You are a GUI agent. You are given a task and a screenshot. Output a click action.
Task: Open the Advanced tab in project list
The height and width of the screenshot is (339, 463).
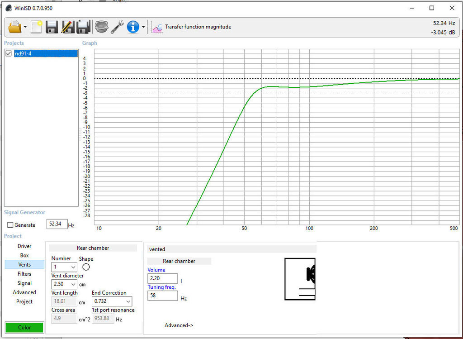pyautogui.click(x=24, y=292)
